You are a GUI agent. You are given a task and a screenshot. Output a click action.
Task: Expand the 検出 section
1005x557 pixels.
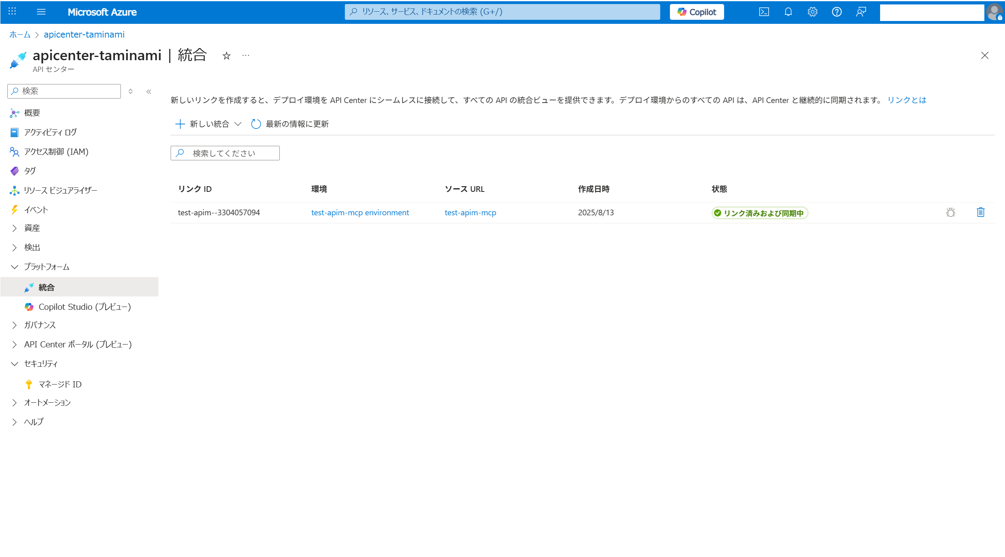tap(15, 248)
